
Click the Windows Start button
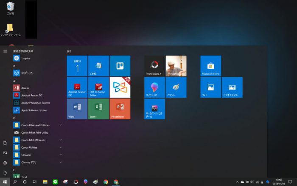coord(5,182)
